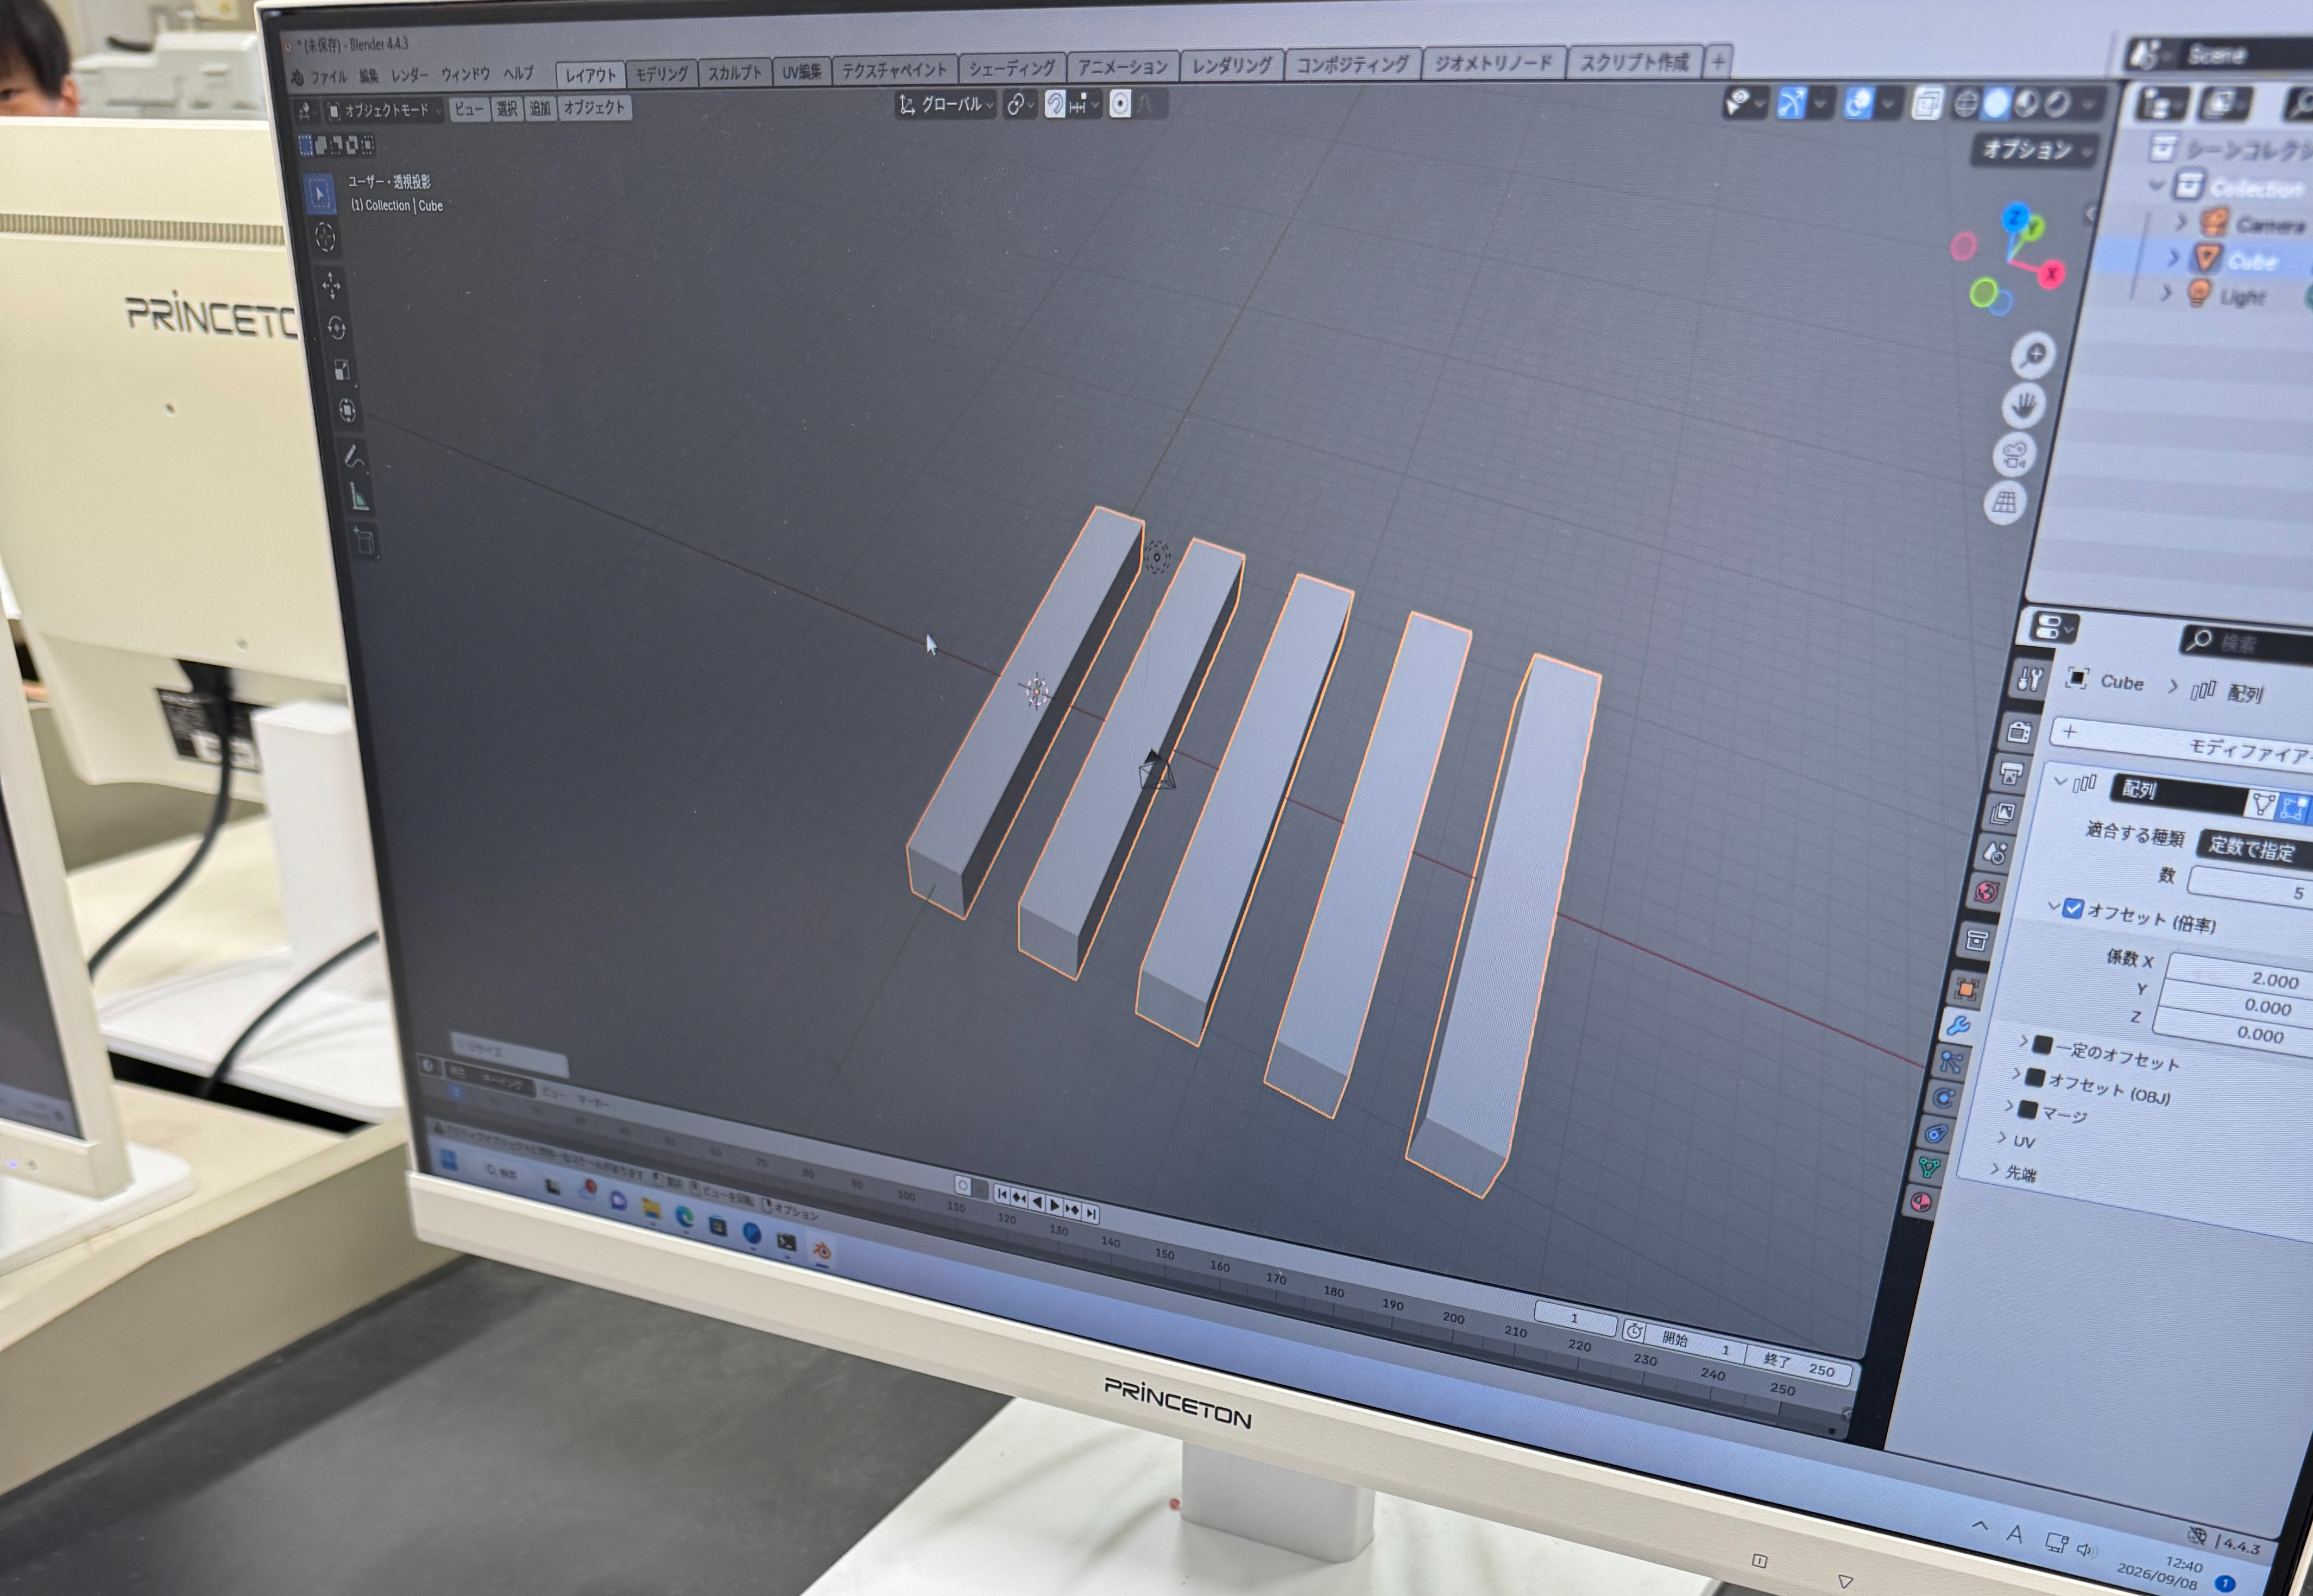Viewport: 2313px width, 1596px height.
Task: Open the グローバル orientation dropdown
Action: tap(945, 104)
